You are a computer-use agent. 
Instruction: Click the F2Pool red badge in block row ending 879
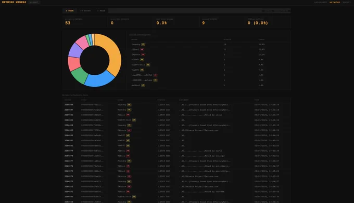coord(128,151)
